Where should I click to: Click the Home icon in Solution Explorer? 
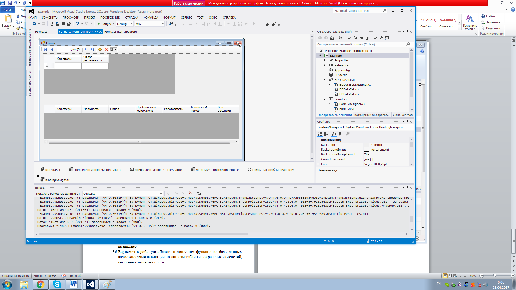coord(332,38)
